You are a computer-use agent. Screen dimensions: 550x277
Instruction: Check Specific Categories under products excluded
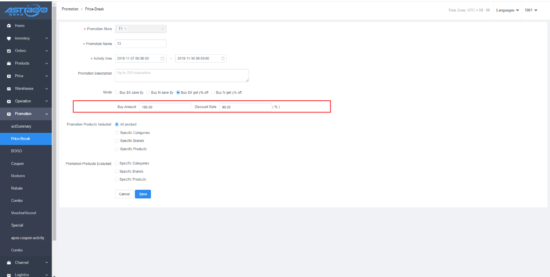[116, 163]
